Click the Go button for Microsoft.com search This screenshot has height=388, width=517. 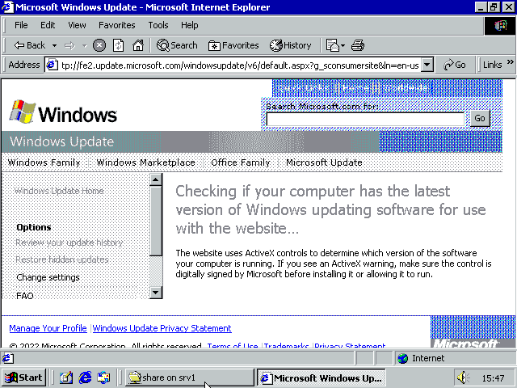point(480,118)
